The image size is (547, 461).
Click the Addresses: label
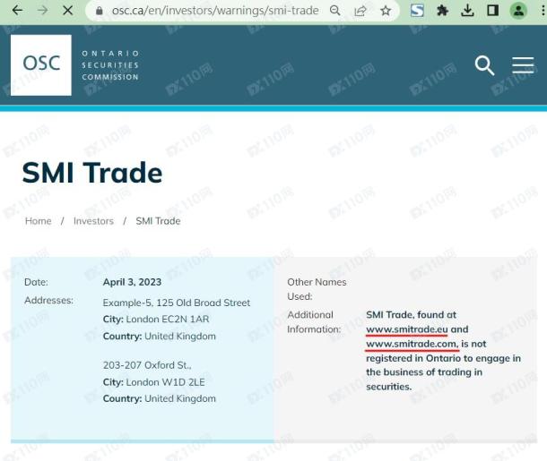pyautogui.click(x=48, y=300)
